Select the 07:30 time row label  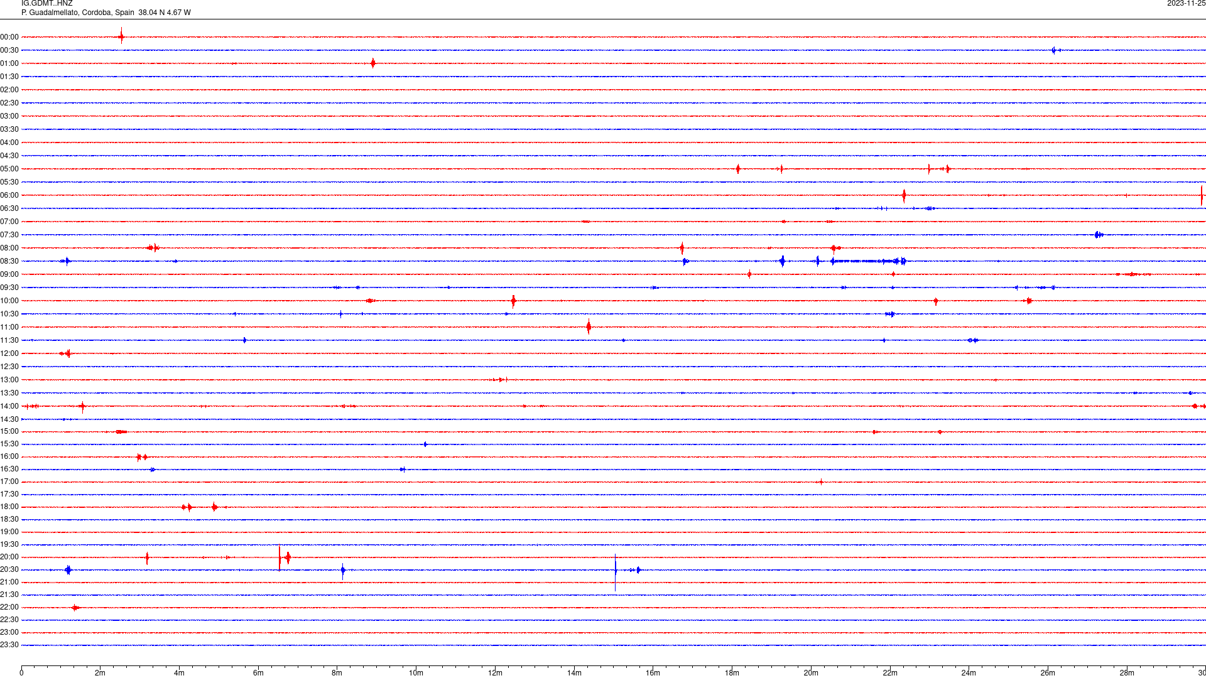(x=9, y=235)
